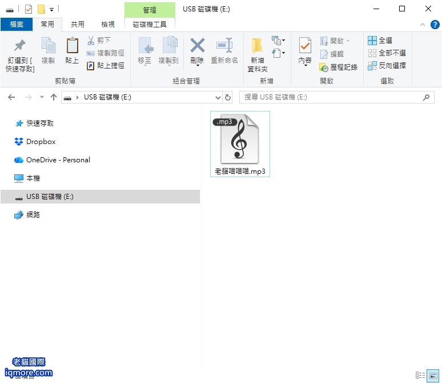The image size is (442, 383).
Task: Cut selection with 剪下 scissors icon
Action: click(x=99, y=41)
